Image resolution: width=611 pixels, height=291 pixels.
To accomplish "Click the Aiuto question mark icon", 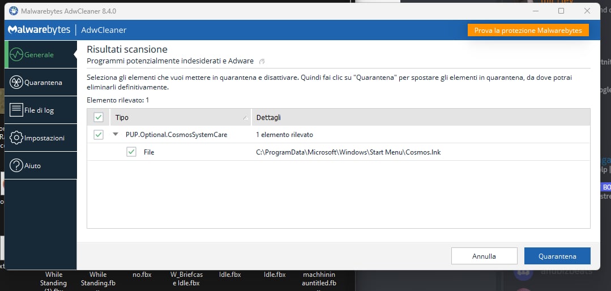I will tap(16, 165).
